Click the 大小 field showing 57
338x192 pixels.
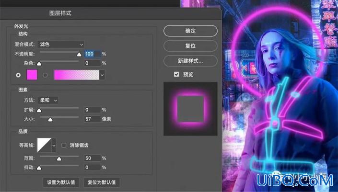point(93,119)
